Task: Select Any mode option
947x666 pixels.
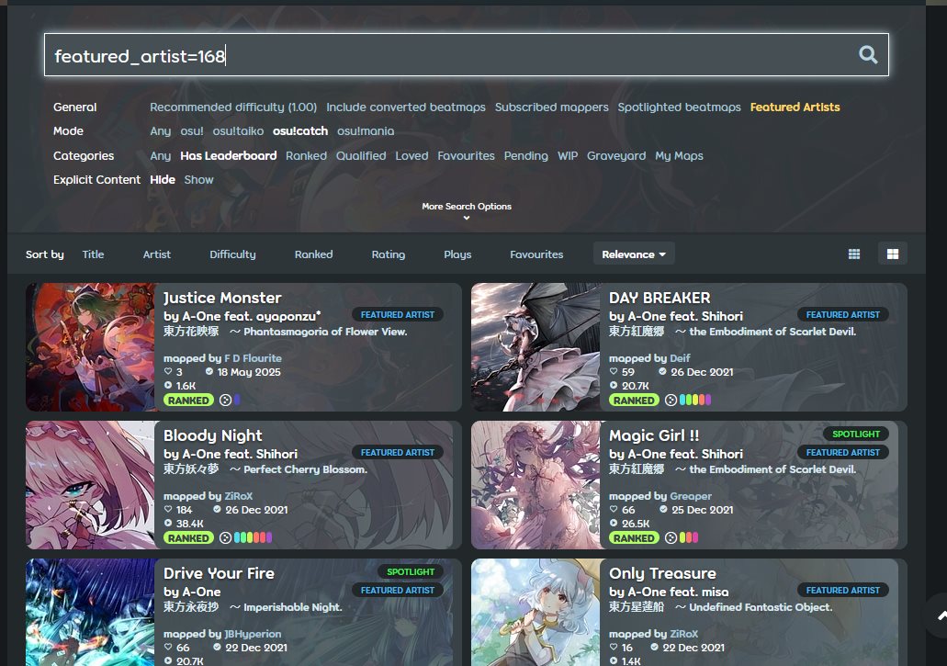Action: click(160, 131)
